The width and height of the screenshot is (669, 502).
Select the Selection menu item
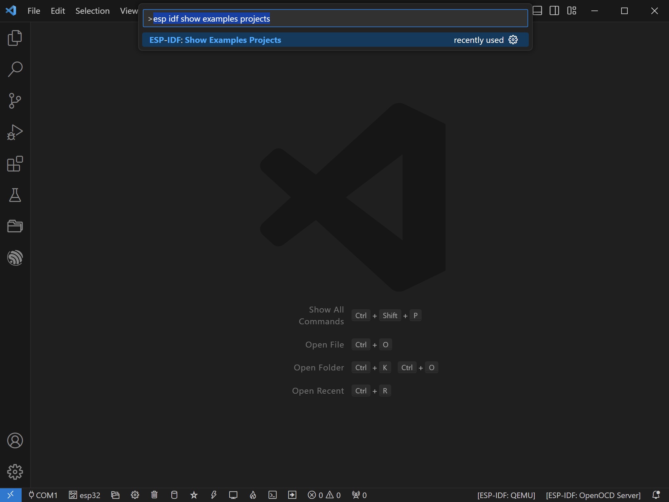pos(91,10)
